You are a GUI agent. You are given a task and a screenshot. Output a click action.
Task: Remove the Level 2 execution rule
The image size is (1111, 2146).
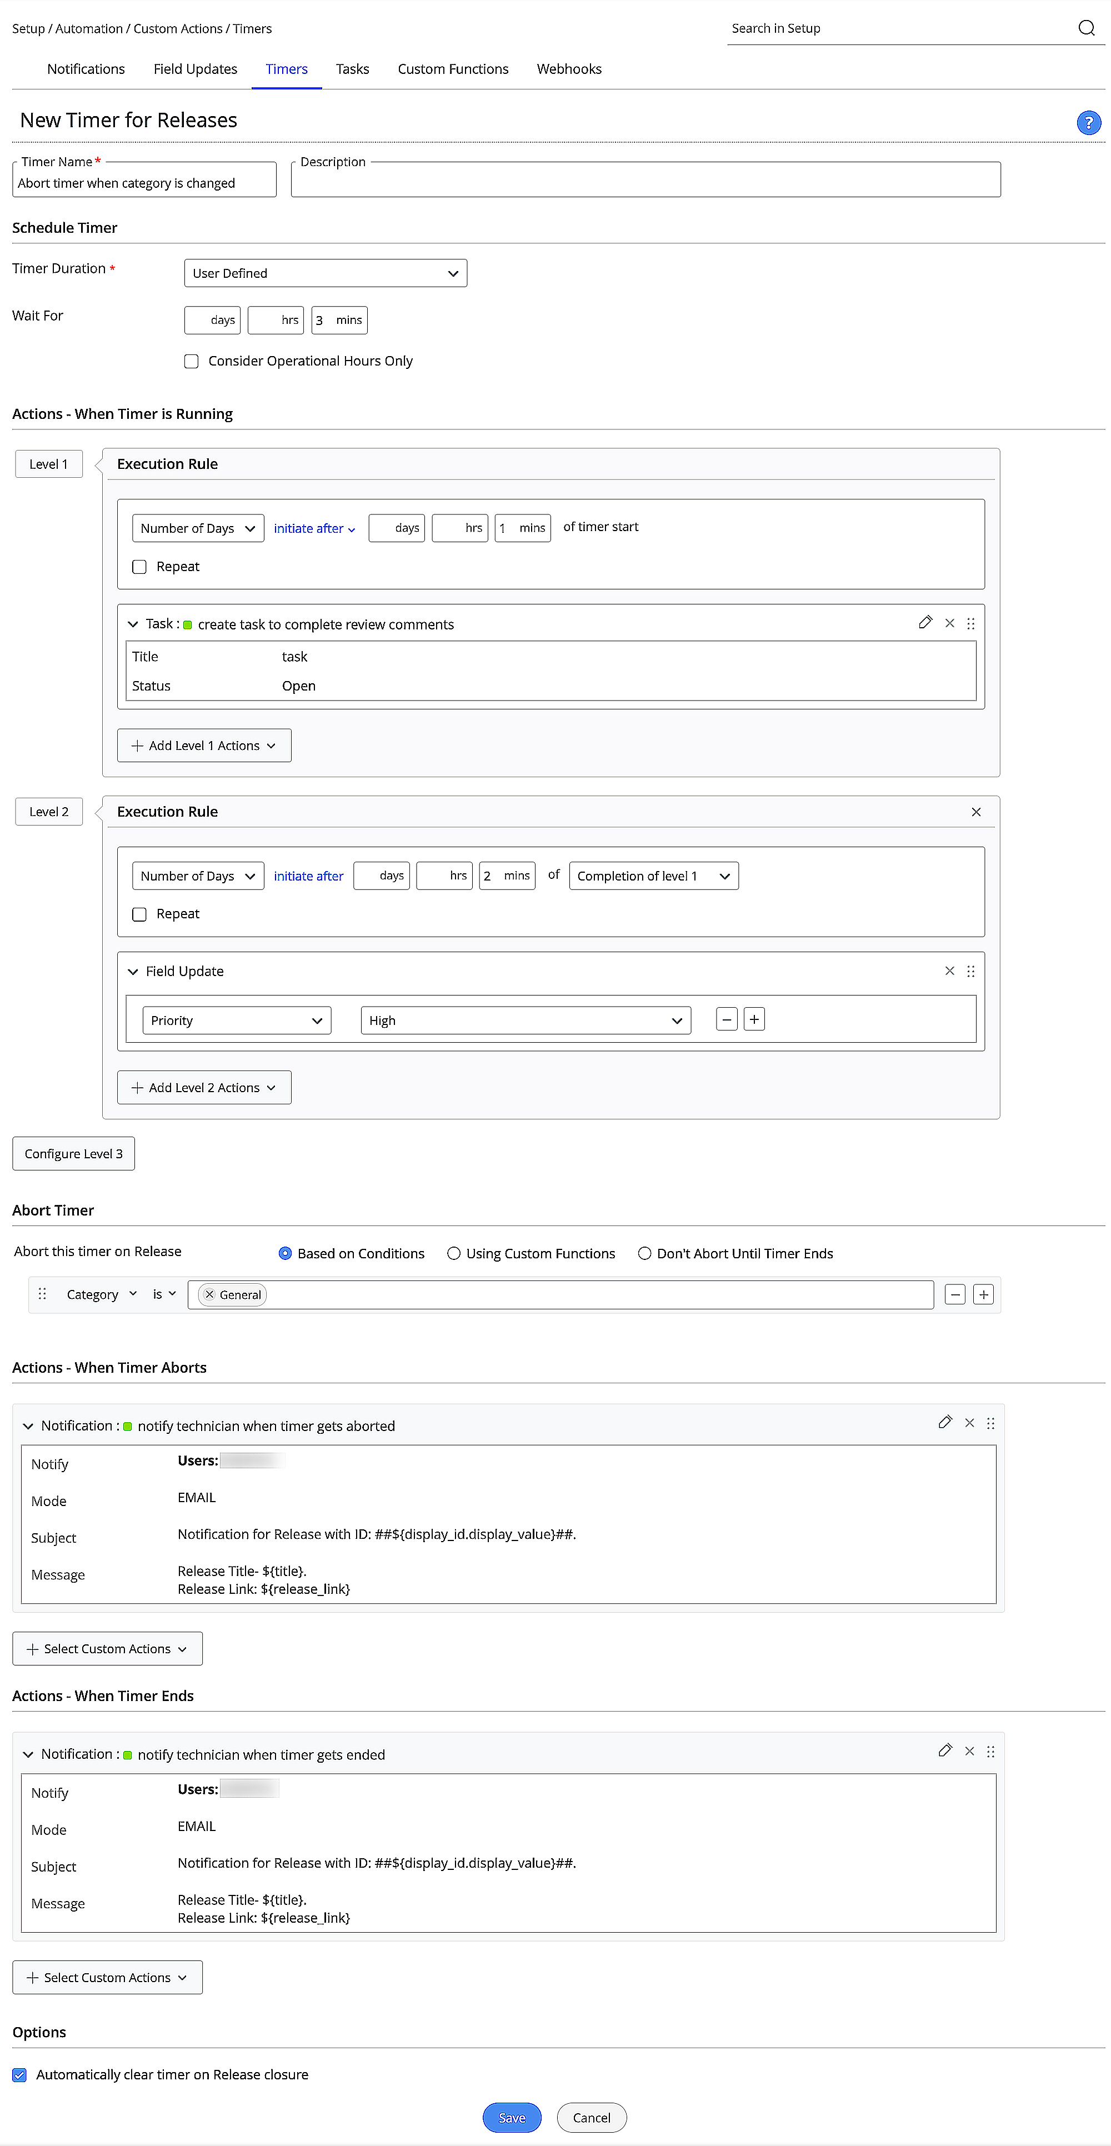(976, 812)
